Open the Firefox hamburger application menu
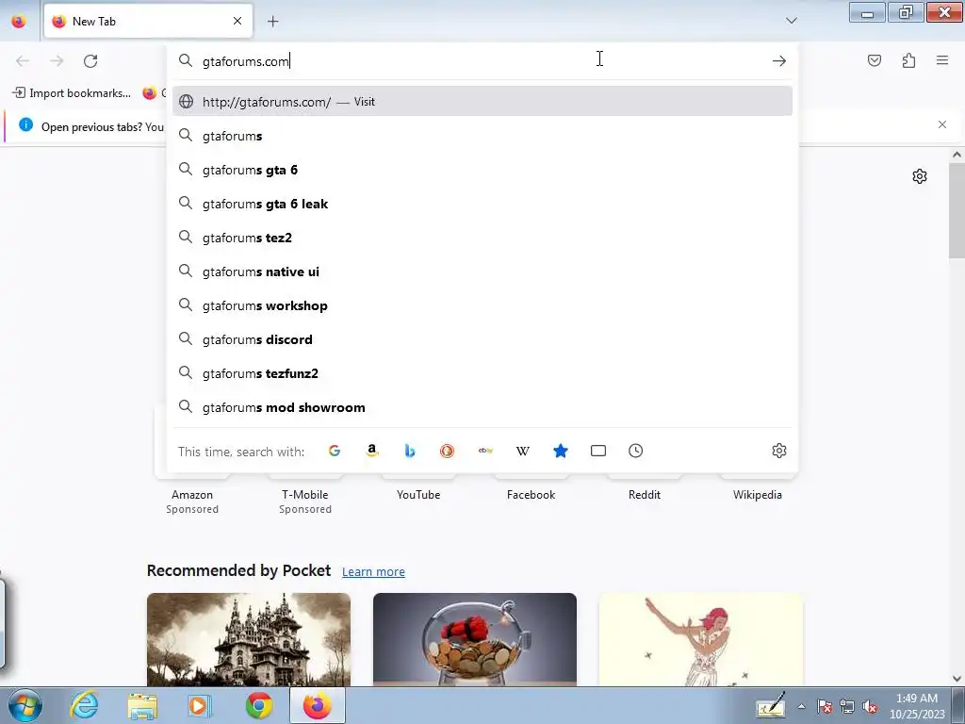Viewport: 965px width, 724px height. 942,60
